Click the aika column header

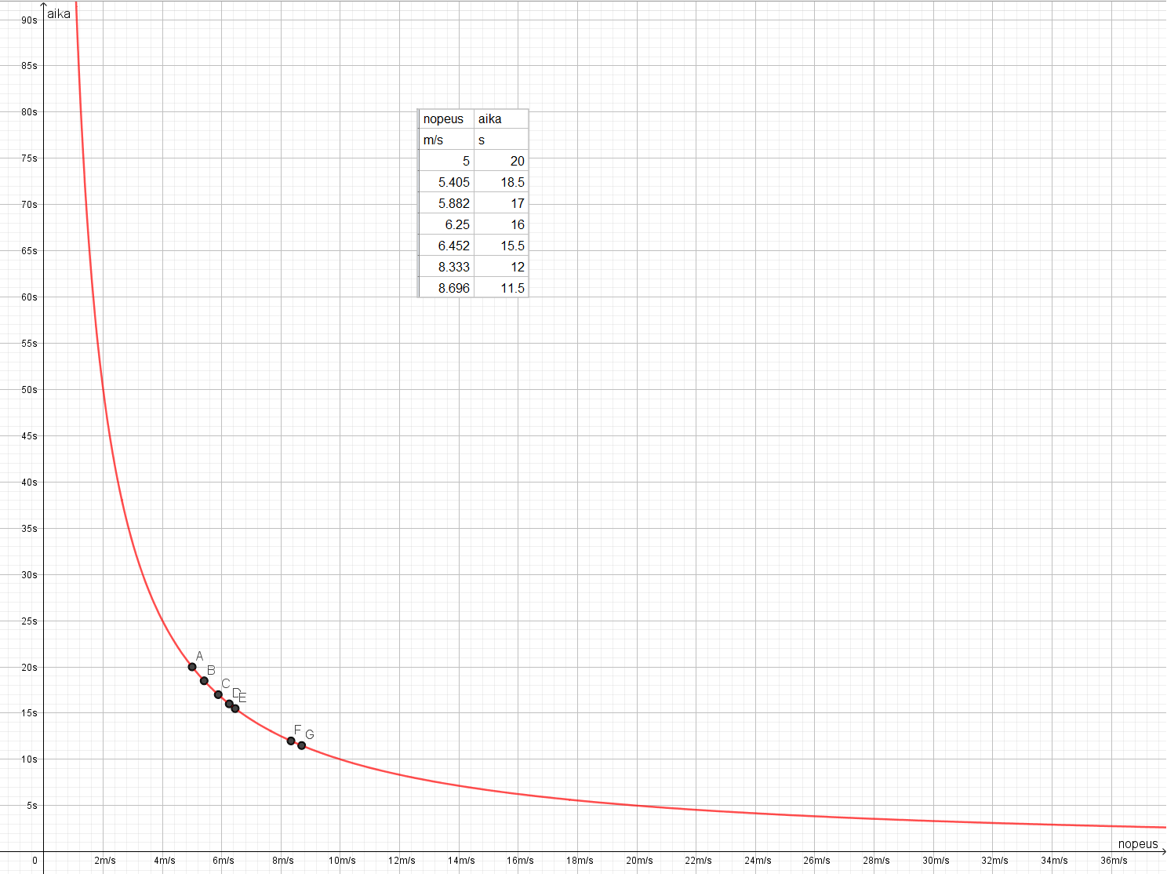click(x=490, y=118)
